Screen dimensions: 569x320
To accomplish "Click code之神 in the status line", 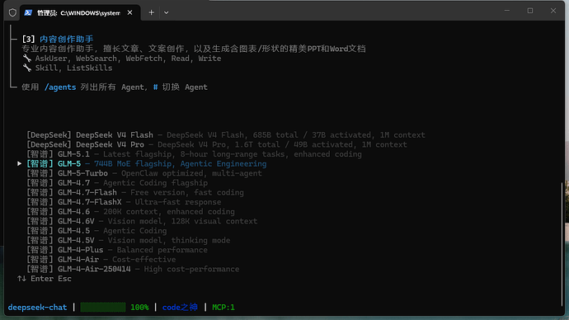I will 180,308.
